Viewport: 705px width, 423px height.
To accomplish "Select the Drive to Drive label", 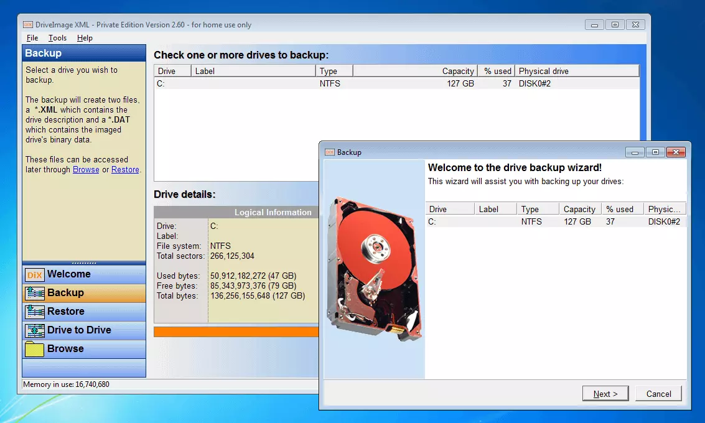I will tap(79, 330).
